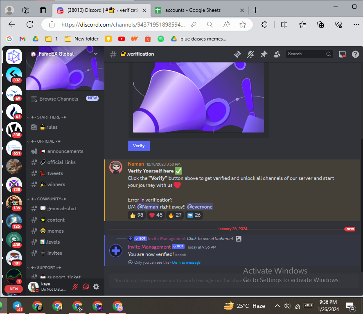Open FameEX Global server dropdown menu
The width and height of the screenshot is (363, 314).
tap(96, 54)
